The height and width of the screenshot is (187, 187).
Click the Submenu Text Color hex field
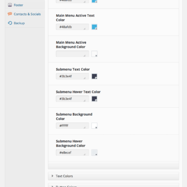(72, 76)
